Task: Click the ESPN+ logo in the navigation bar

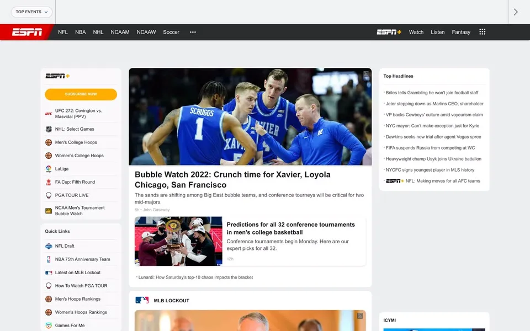Action: pyautogui.click(x=389, y=32)
